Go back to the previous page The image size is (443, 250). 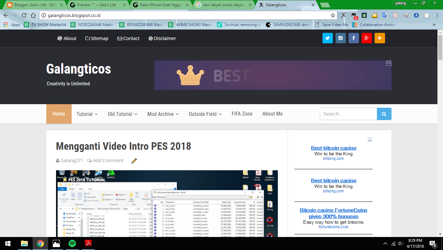click(6, 15)
